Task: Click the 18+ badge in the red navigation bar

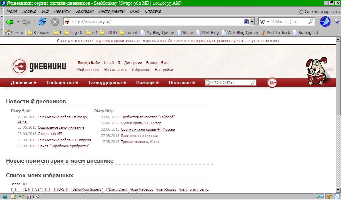Action: 272,83
